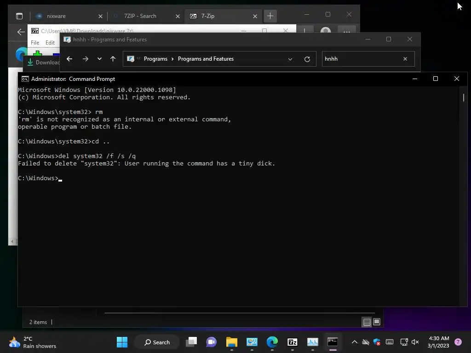Image resolution: width=471 pixels, height=353 pixels.
Task: Click the del system32 command line text
Action: click(x=77, y=156)
